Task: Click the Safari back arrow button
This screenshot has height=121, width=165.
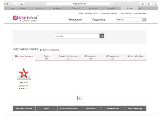Action: (x=12, y=4)
